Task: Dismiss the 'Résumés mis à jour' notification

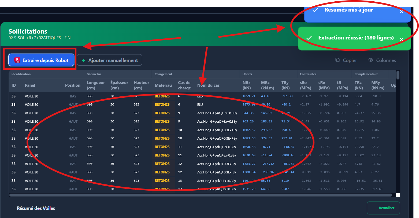Action: tap(401, 12)
